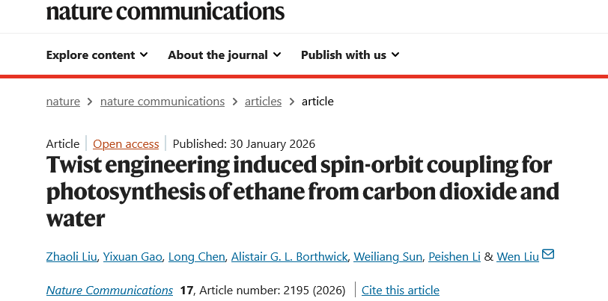608x301 pixels.
Task: Select author Yixuan Gao
Action: 133,256
